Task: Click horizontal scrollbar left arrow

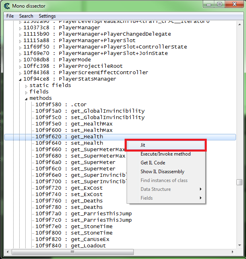Action: (x=8, y=252)
